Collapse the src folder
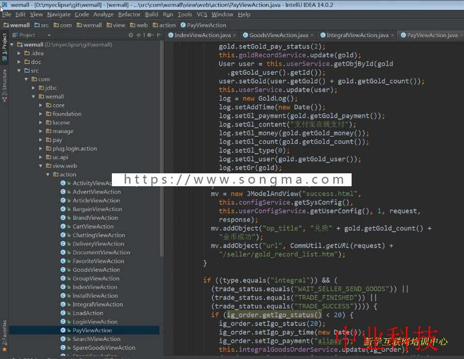Viewport: 464px width, 359px height. (x=19, y=71)
